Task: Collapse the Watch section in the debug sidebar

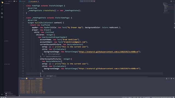Action: 6,41
